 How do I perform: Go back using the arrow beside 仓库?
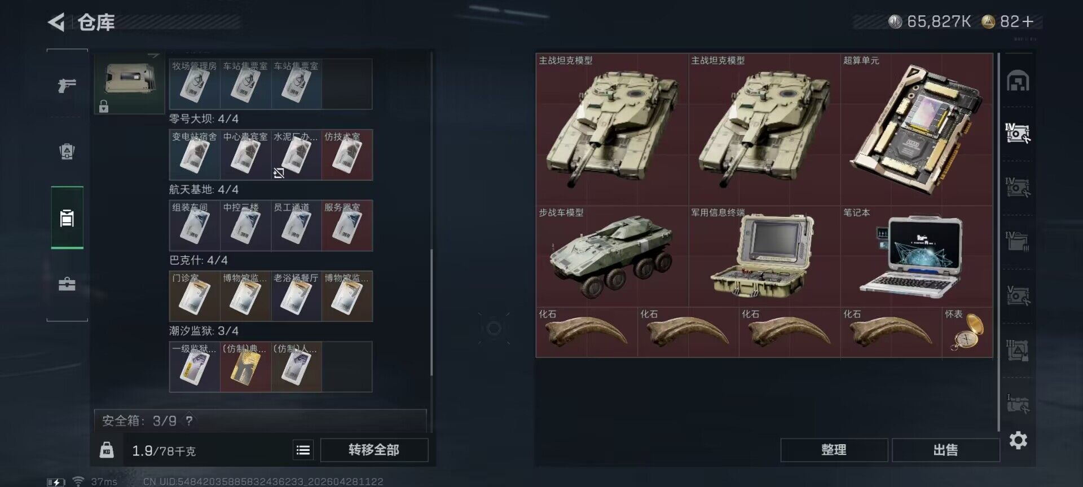(56, 23)
